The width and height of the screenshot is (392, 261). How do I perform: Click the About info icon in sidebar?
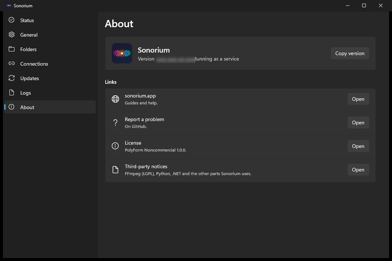tap(12, 107)
